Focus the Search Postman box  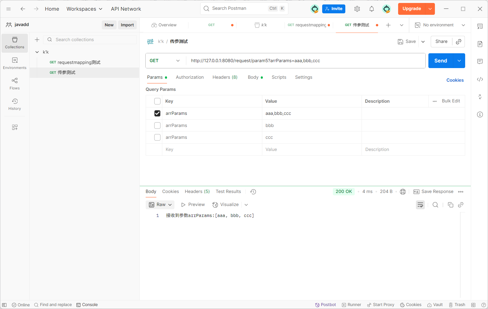click(244, 9)
